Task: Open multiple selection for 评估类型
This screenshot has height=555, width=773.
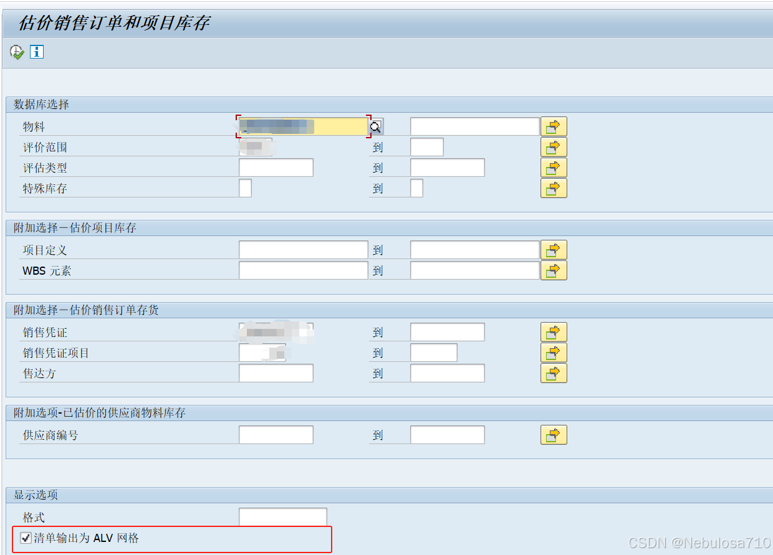Action: click(x=554, y=167)
